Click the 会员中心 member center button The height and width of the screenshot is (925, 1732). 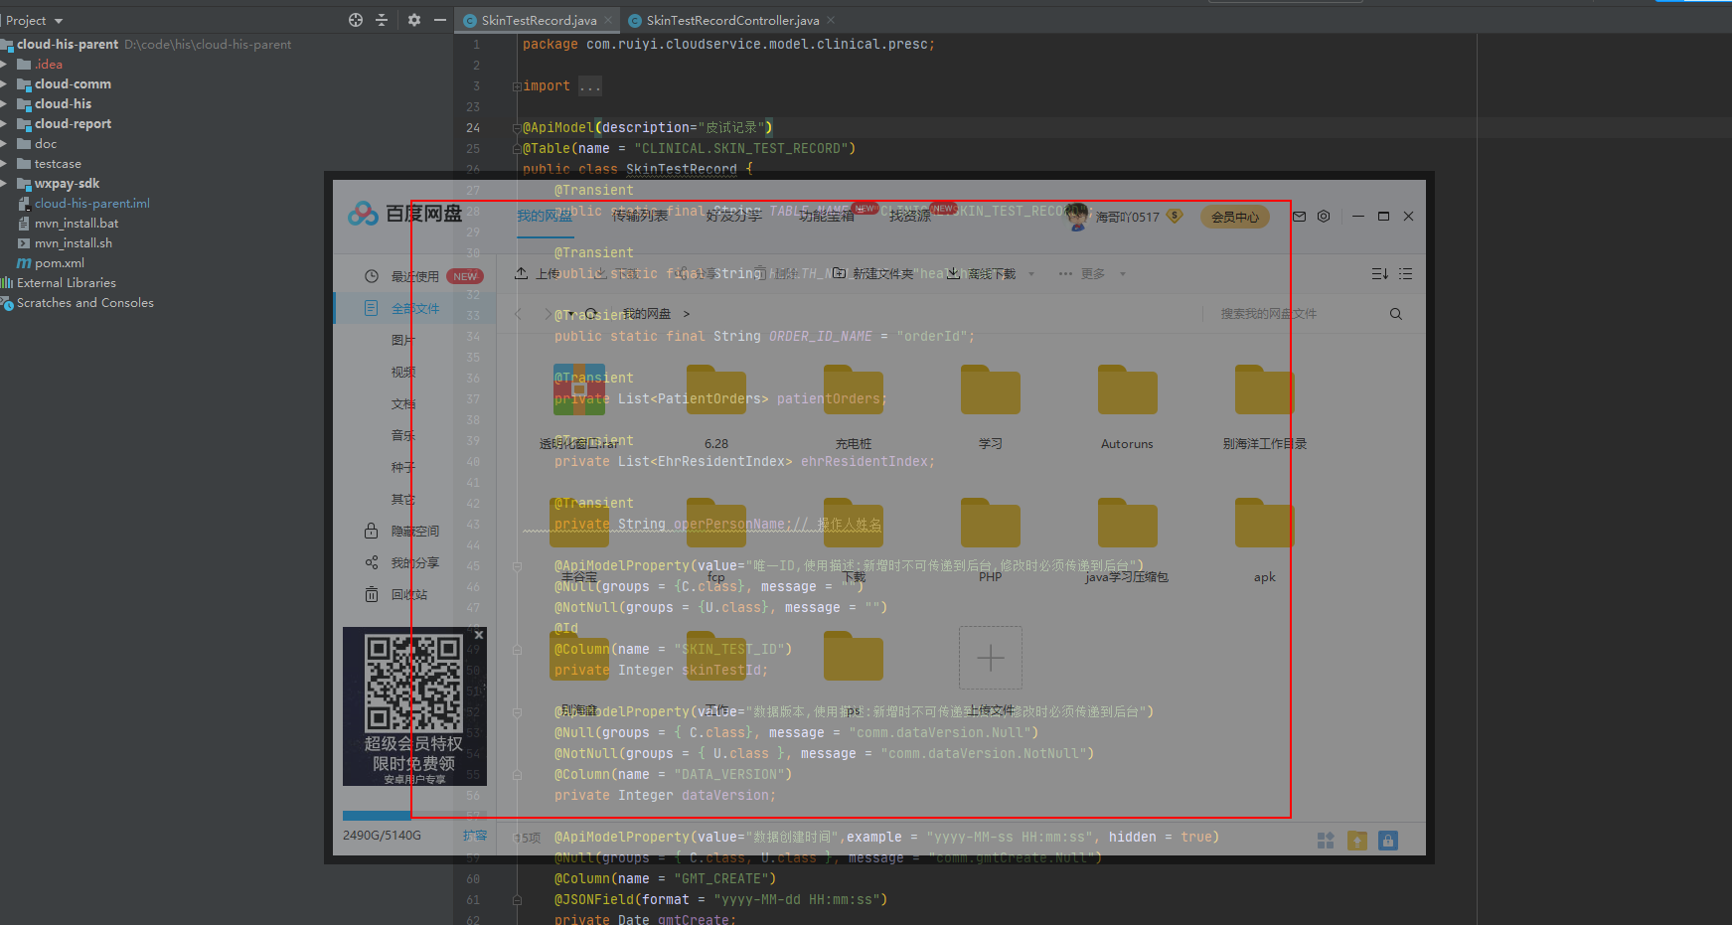point(1234,217)
